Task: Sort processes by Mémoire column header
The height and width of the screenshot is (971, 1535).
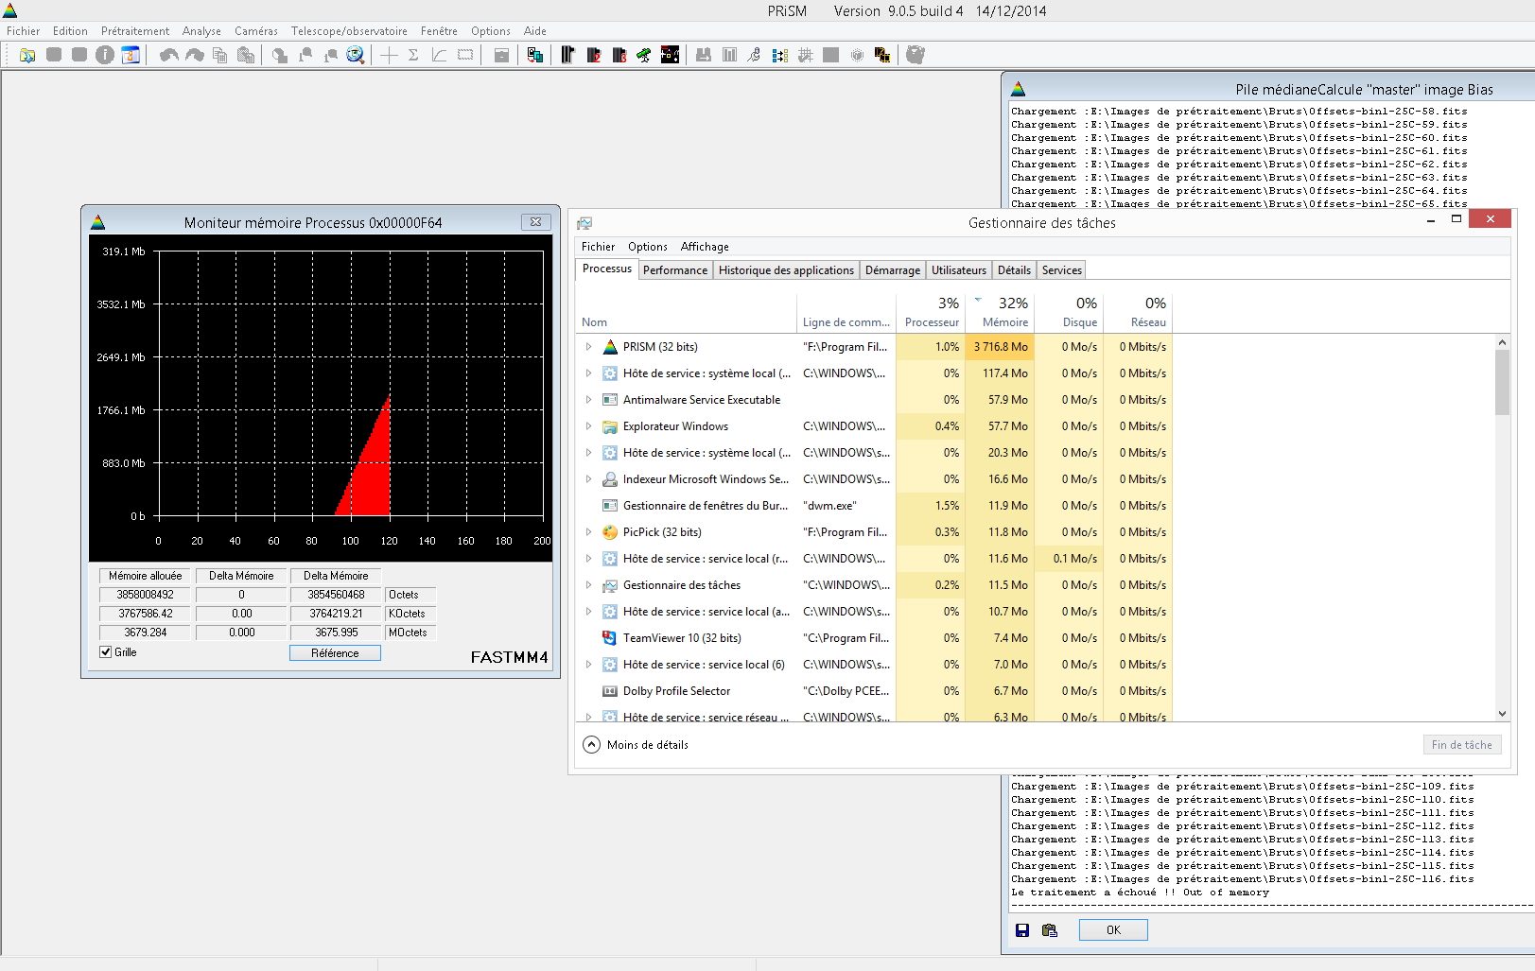Action: click(x=1004, y=322)
